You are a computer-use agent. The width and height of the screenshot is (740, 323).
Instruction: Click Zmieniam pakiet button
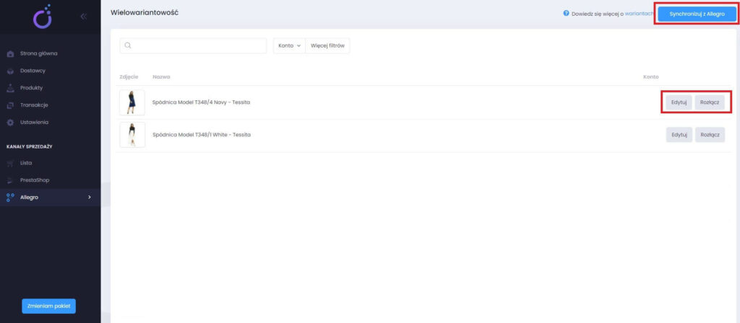(x=48, y=306)
